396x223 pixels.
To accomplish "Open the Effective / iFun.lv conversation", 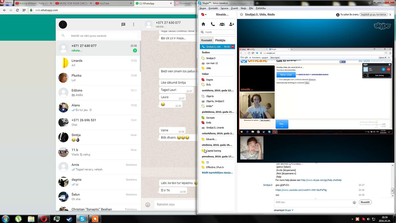I will pos(217,167).
